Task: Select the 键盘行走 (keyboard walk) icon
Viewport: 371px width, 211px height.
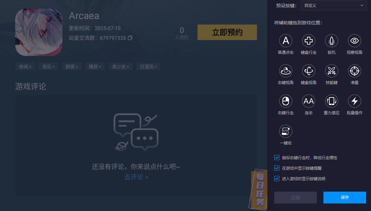Action: (x=308, y=41)
